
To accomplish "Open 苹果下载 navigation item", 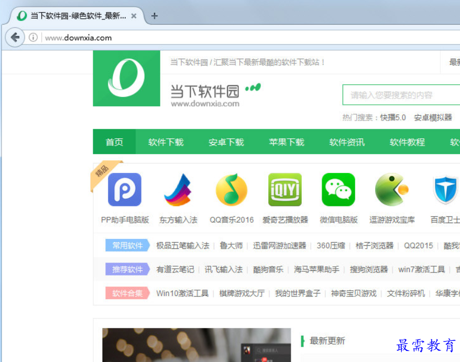I will [287, 142].
